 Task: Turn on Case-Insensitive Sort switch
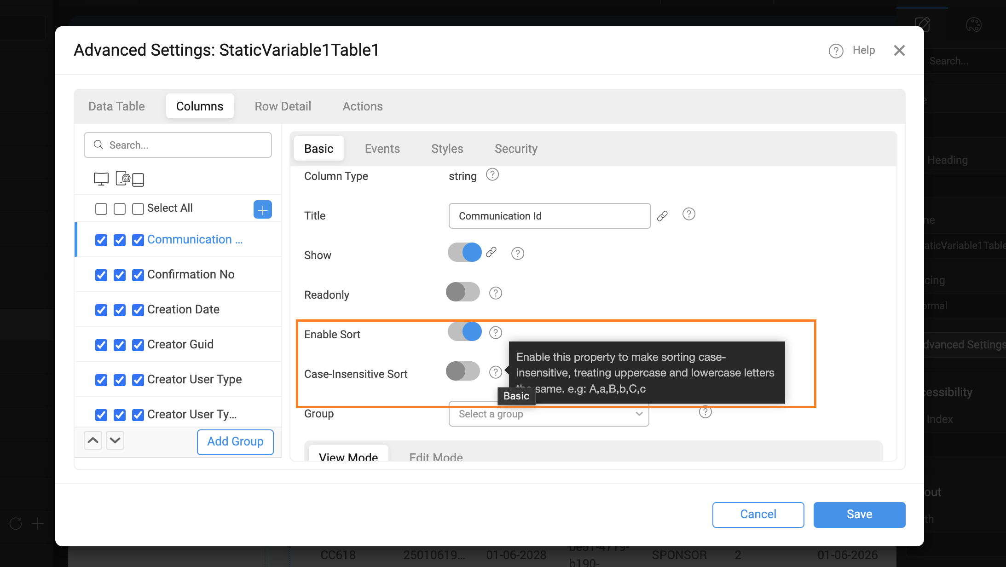pyautogui.click(x=463, y=371)
